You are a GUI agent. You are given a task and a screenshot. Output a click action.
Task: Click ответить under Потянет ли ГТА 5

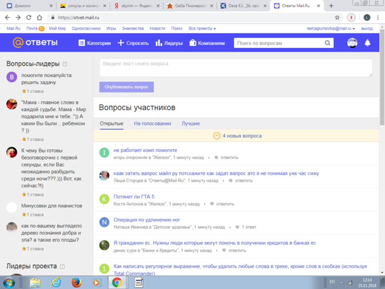225,204
